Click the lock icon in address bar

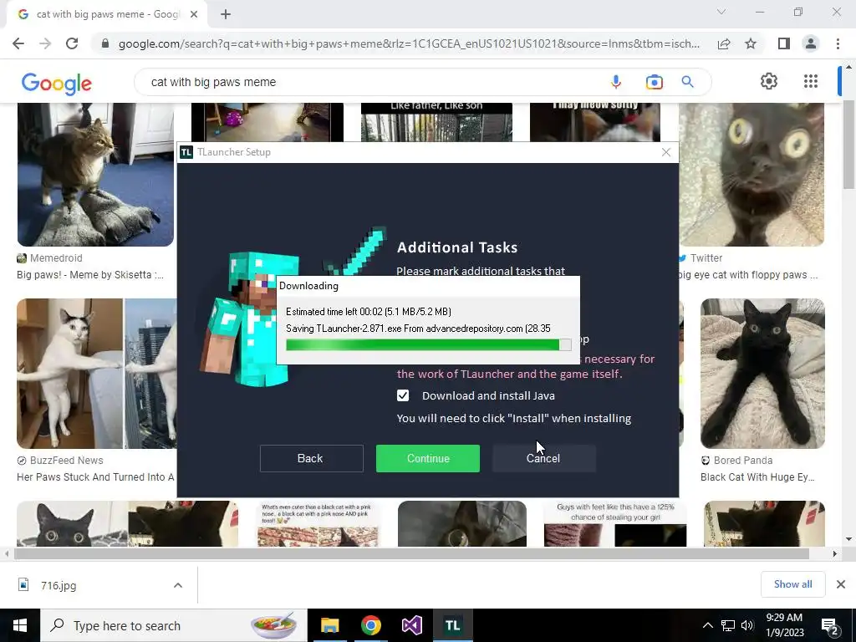(x=105, y=43)
